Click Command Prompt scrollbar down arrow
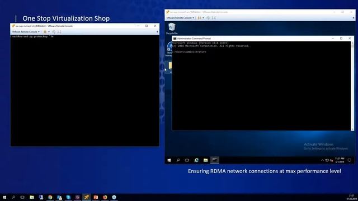Viewport: 358px width, 201px height. (352, 129)
